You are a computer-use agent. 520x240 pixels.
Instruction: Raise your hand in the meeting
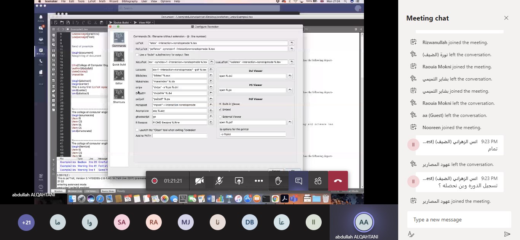pos(279,181)
